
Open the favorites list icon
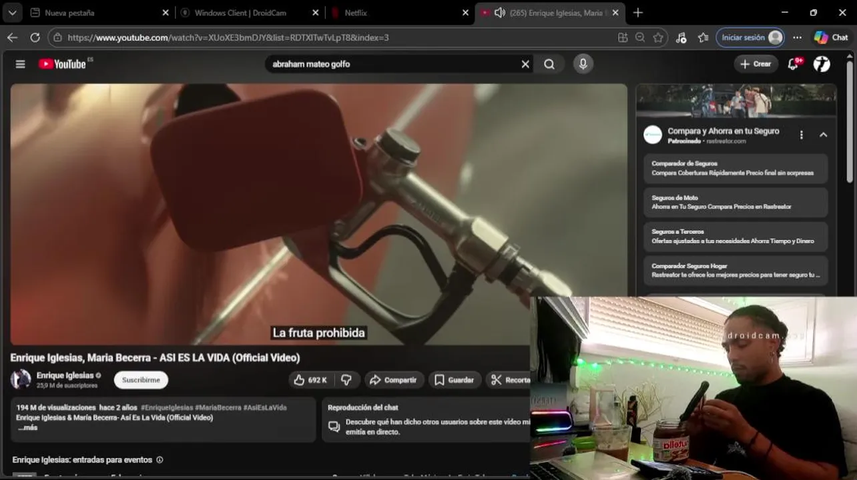point(703,37)
